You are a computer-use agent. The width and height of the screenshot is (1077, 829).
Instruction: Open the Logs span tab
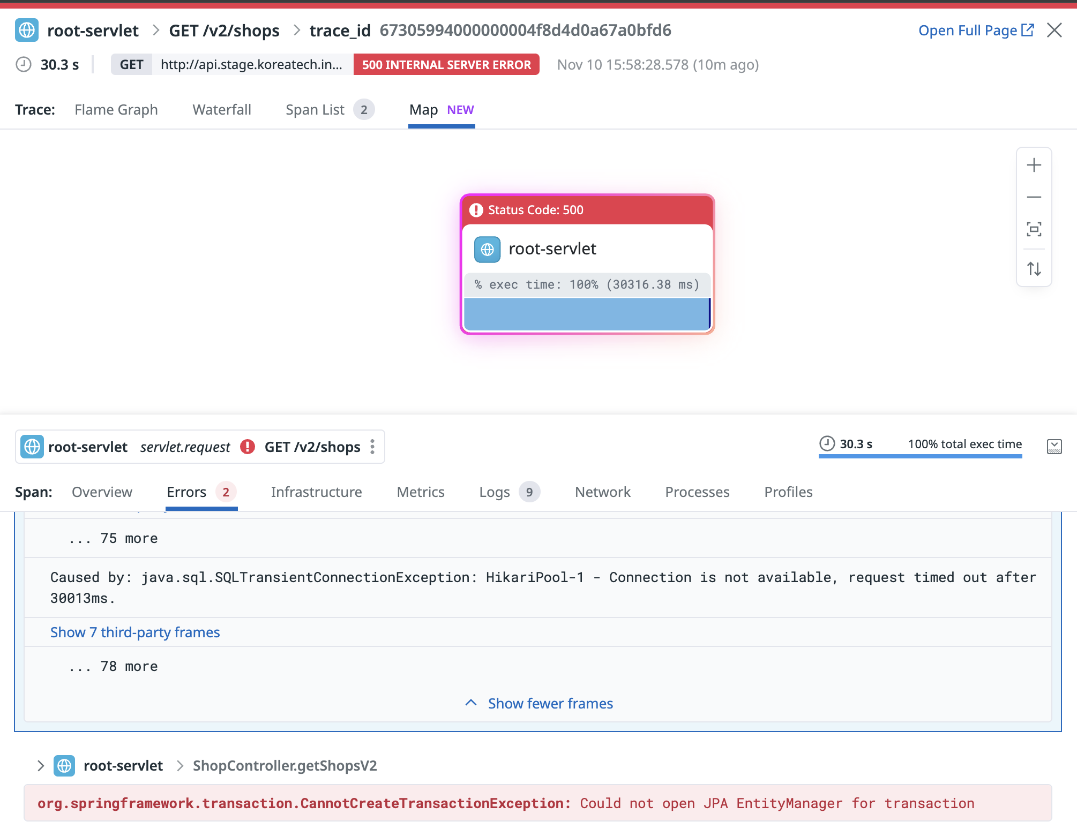[x=495, y=492]
